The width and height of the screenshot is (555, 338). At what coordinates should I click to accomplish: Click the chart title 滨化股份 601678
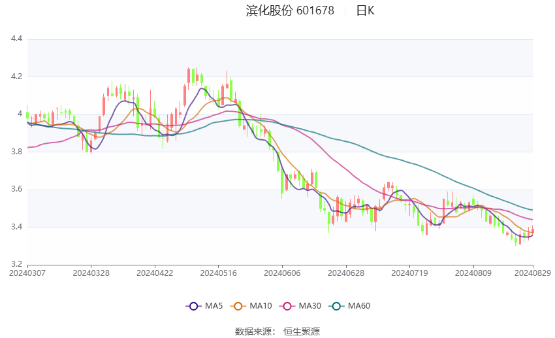tap(290, 10)
